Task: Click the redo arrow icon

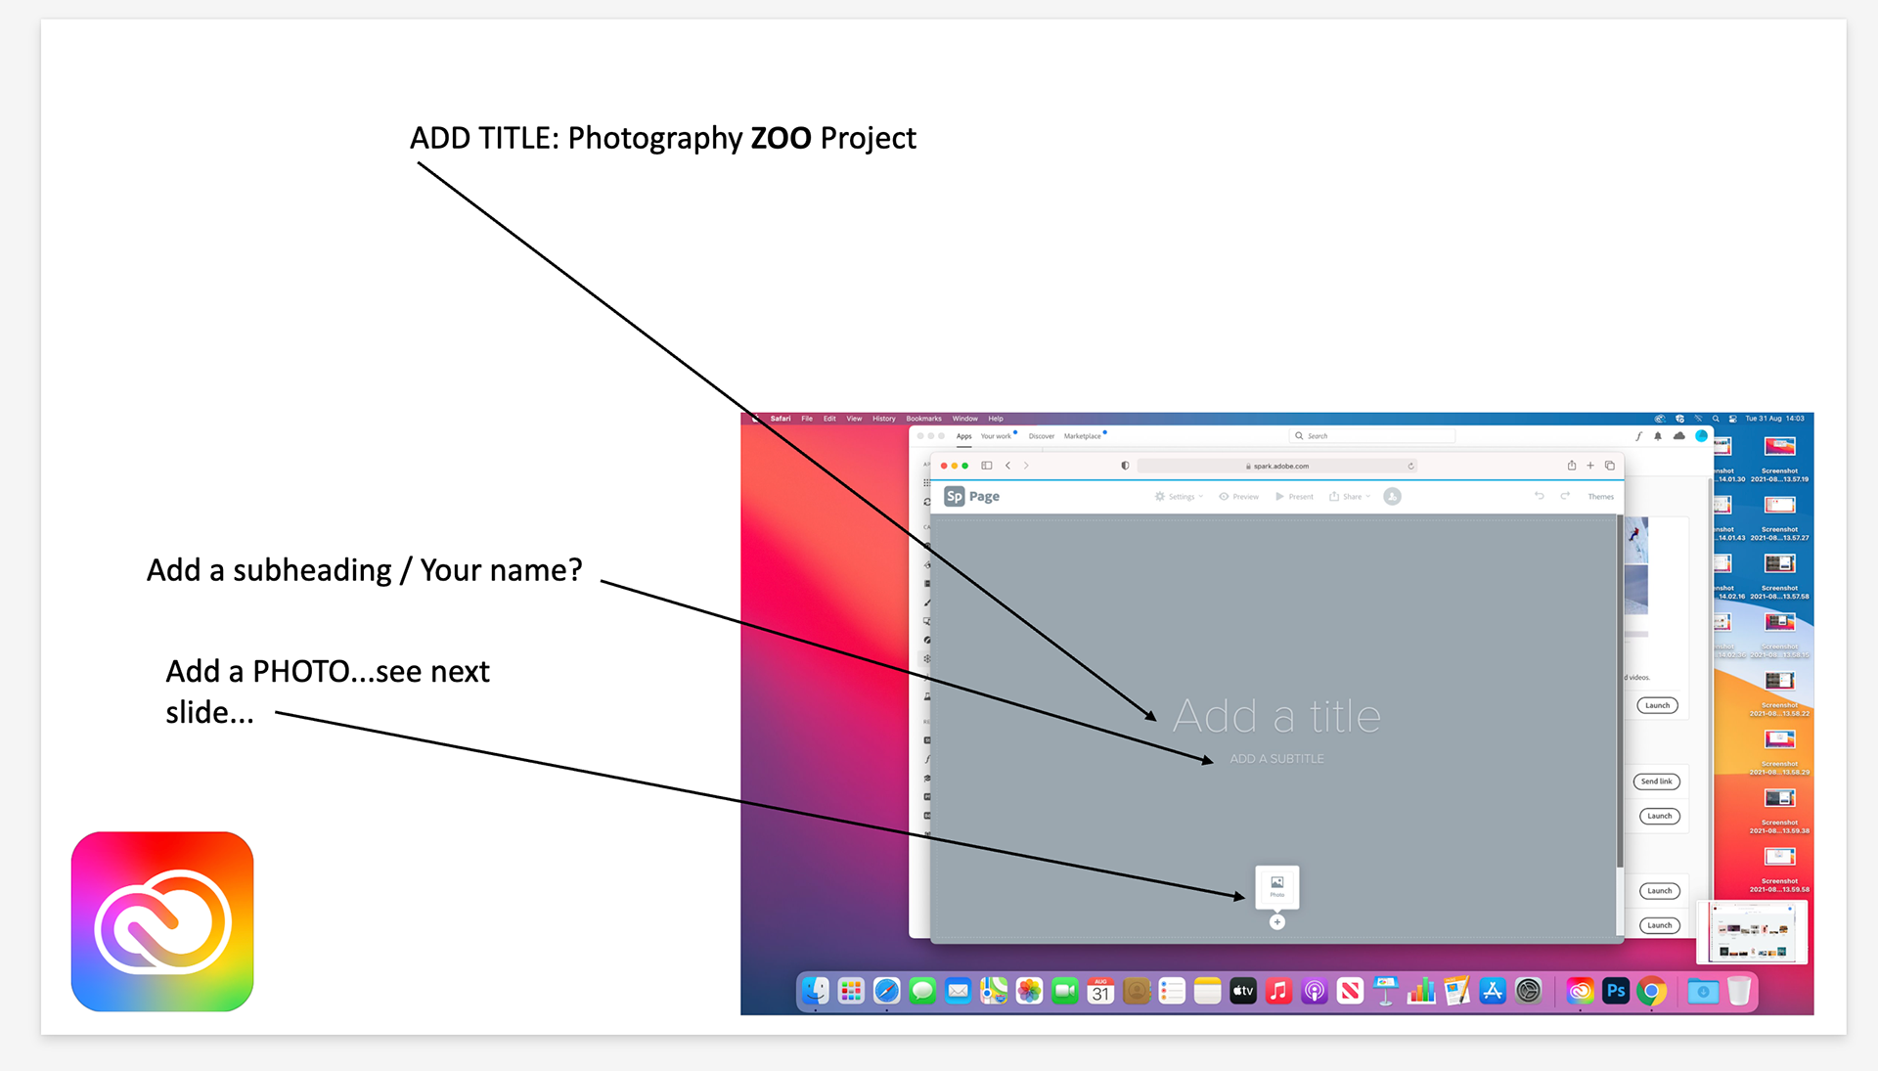Action: click(1565, 496)
